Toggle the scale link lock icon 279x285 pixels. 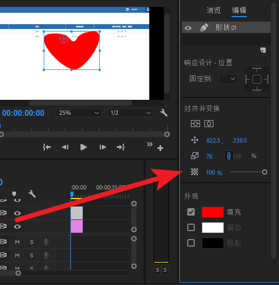pyautogui.click(x=229, y=156)
